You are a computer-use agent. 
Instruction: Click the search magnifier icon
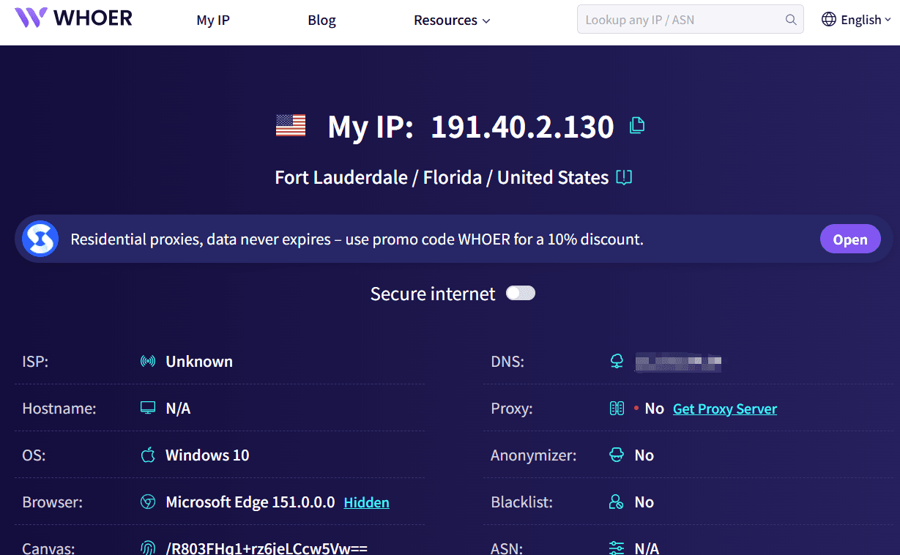[x=791, y=20]
